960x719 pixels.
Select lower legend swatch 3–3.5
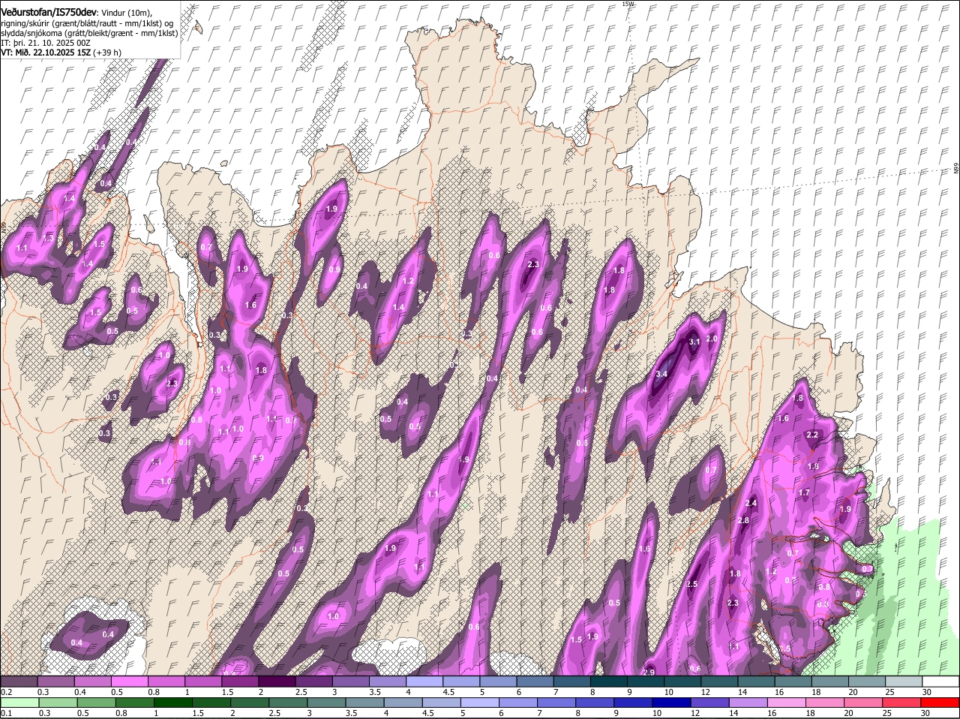point(325,702)
